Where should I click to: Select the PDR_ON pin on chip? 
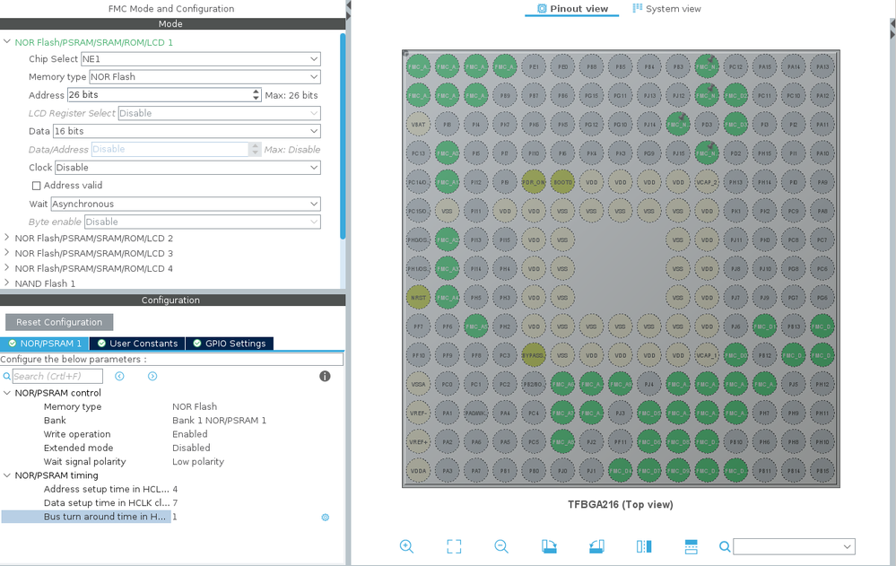pyautogui.click(x=533, y=182)
